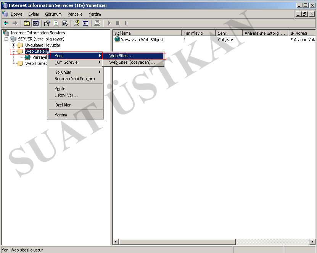Click the Start item play icon

[x=109, y=23]
